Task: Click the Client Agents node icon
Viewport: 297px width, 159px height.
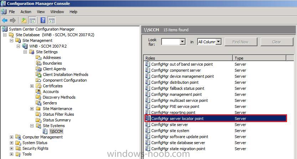Action: tap(39, 69)
